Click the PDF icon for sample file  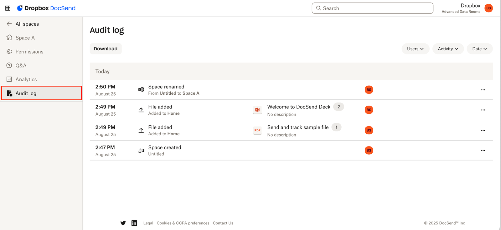(x=257, y=130)
